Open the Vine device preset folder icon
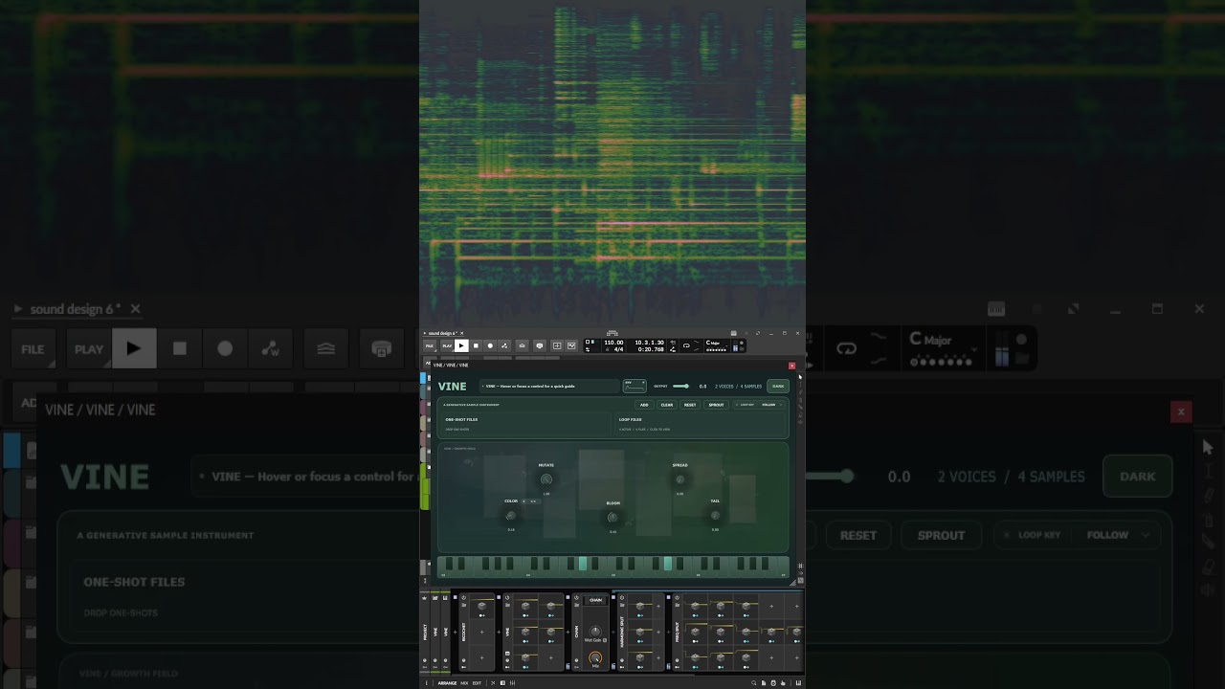Viewport: 1225px width, 689px height. [507, 605]
